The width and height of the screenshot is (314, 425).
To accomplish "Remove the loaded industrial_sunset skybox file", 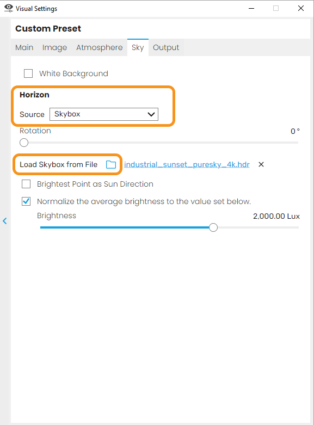I will [261, 164].
